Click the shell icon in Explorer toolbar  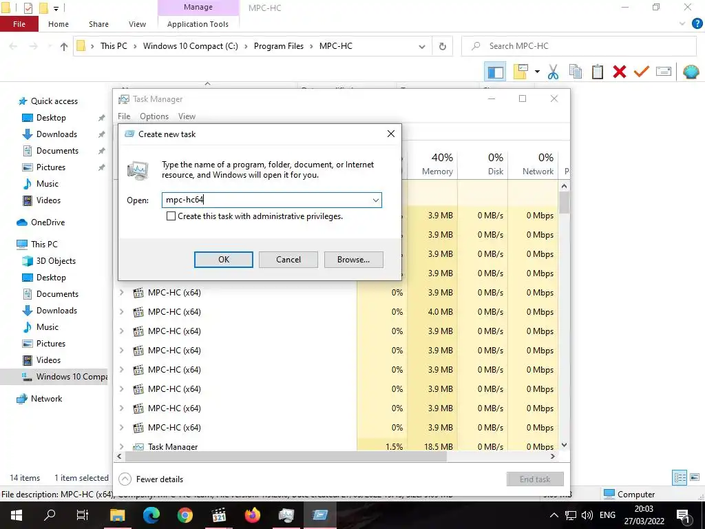[691, 72]
